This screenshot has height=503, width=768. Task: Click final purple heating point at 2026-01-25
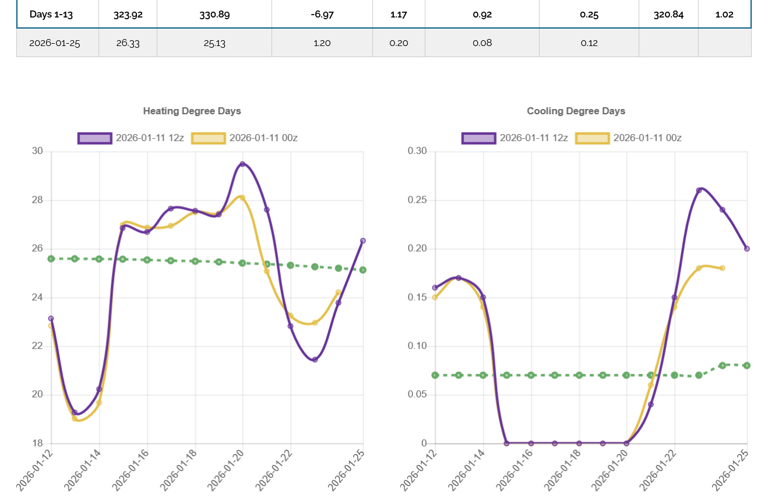(362, 241)
